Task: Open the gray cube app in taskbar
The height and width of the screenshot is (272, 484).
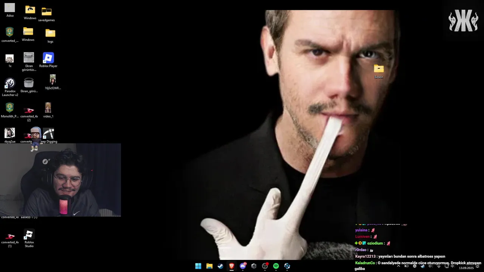Action: tap(254, 266)
